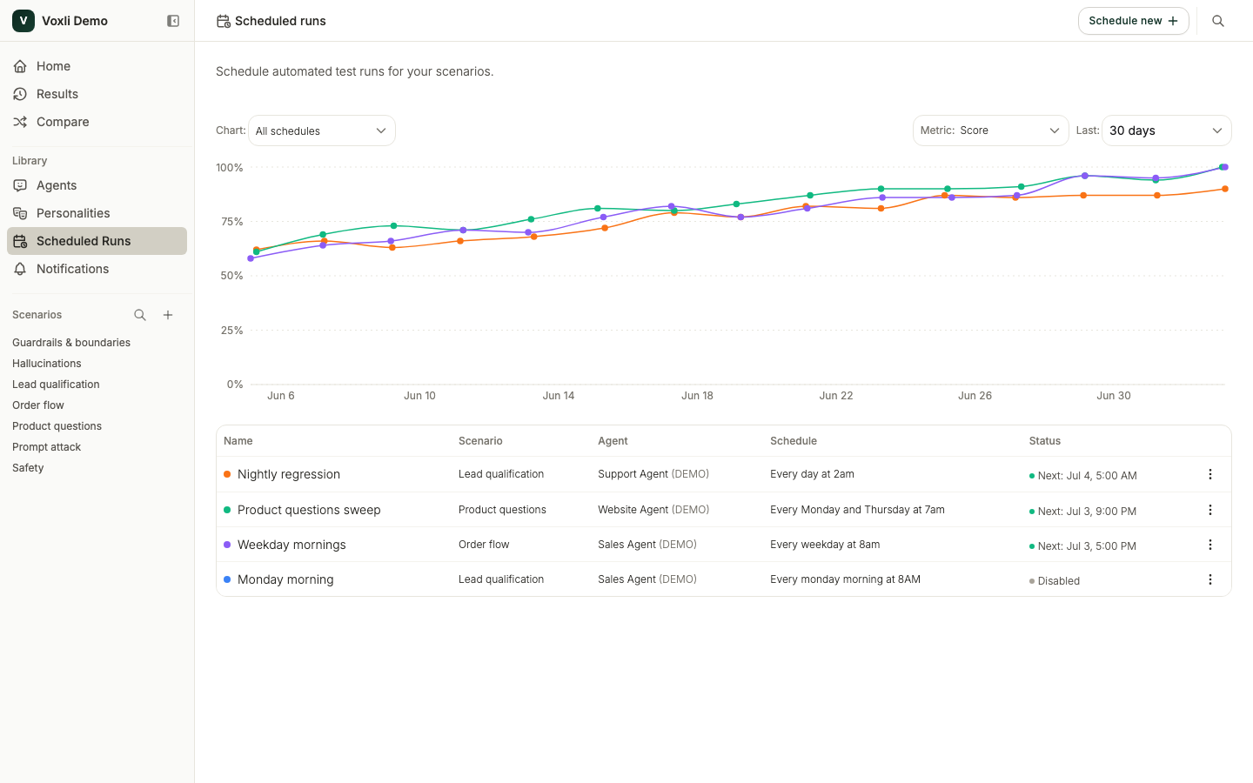This screenshot has width=1253, height=783.
Task: Click the Agents chat icon
Action: point(20,185)
